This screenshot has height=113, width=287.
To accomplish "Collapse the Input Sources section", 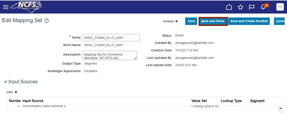I will click(x=5, y=82).
